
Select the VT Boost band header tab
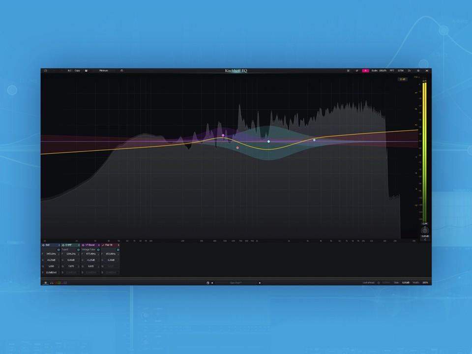pos(90,245)
